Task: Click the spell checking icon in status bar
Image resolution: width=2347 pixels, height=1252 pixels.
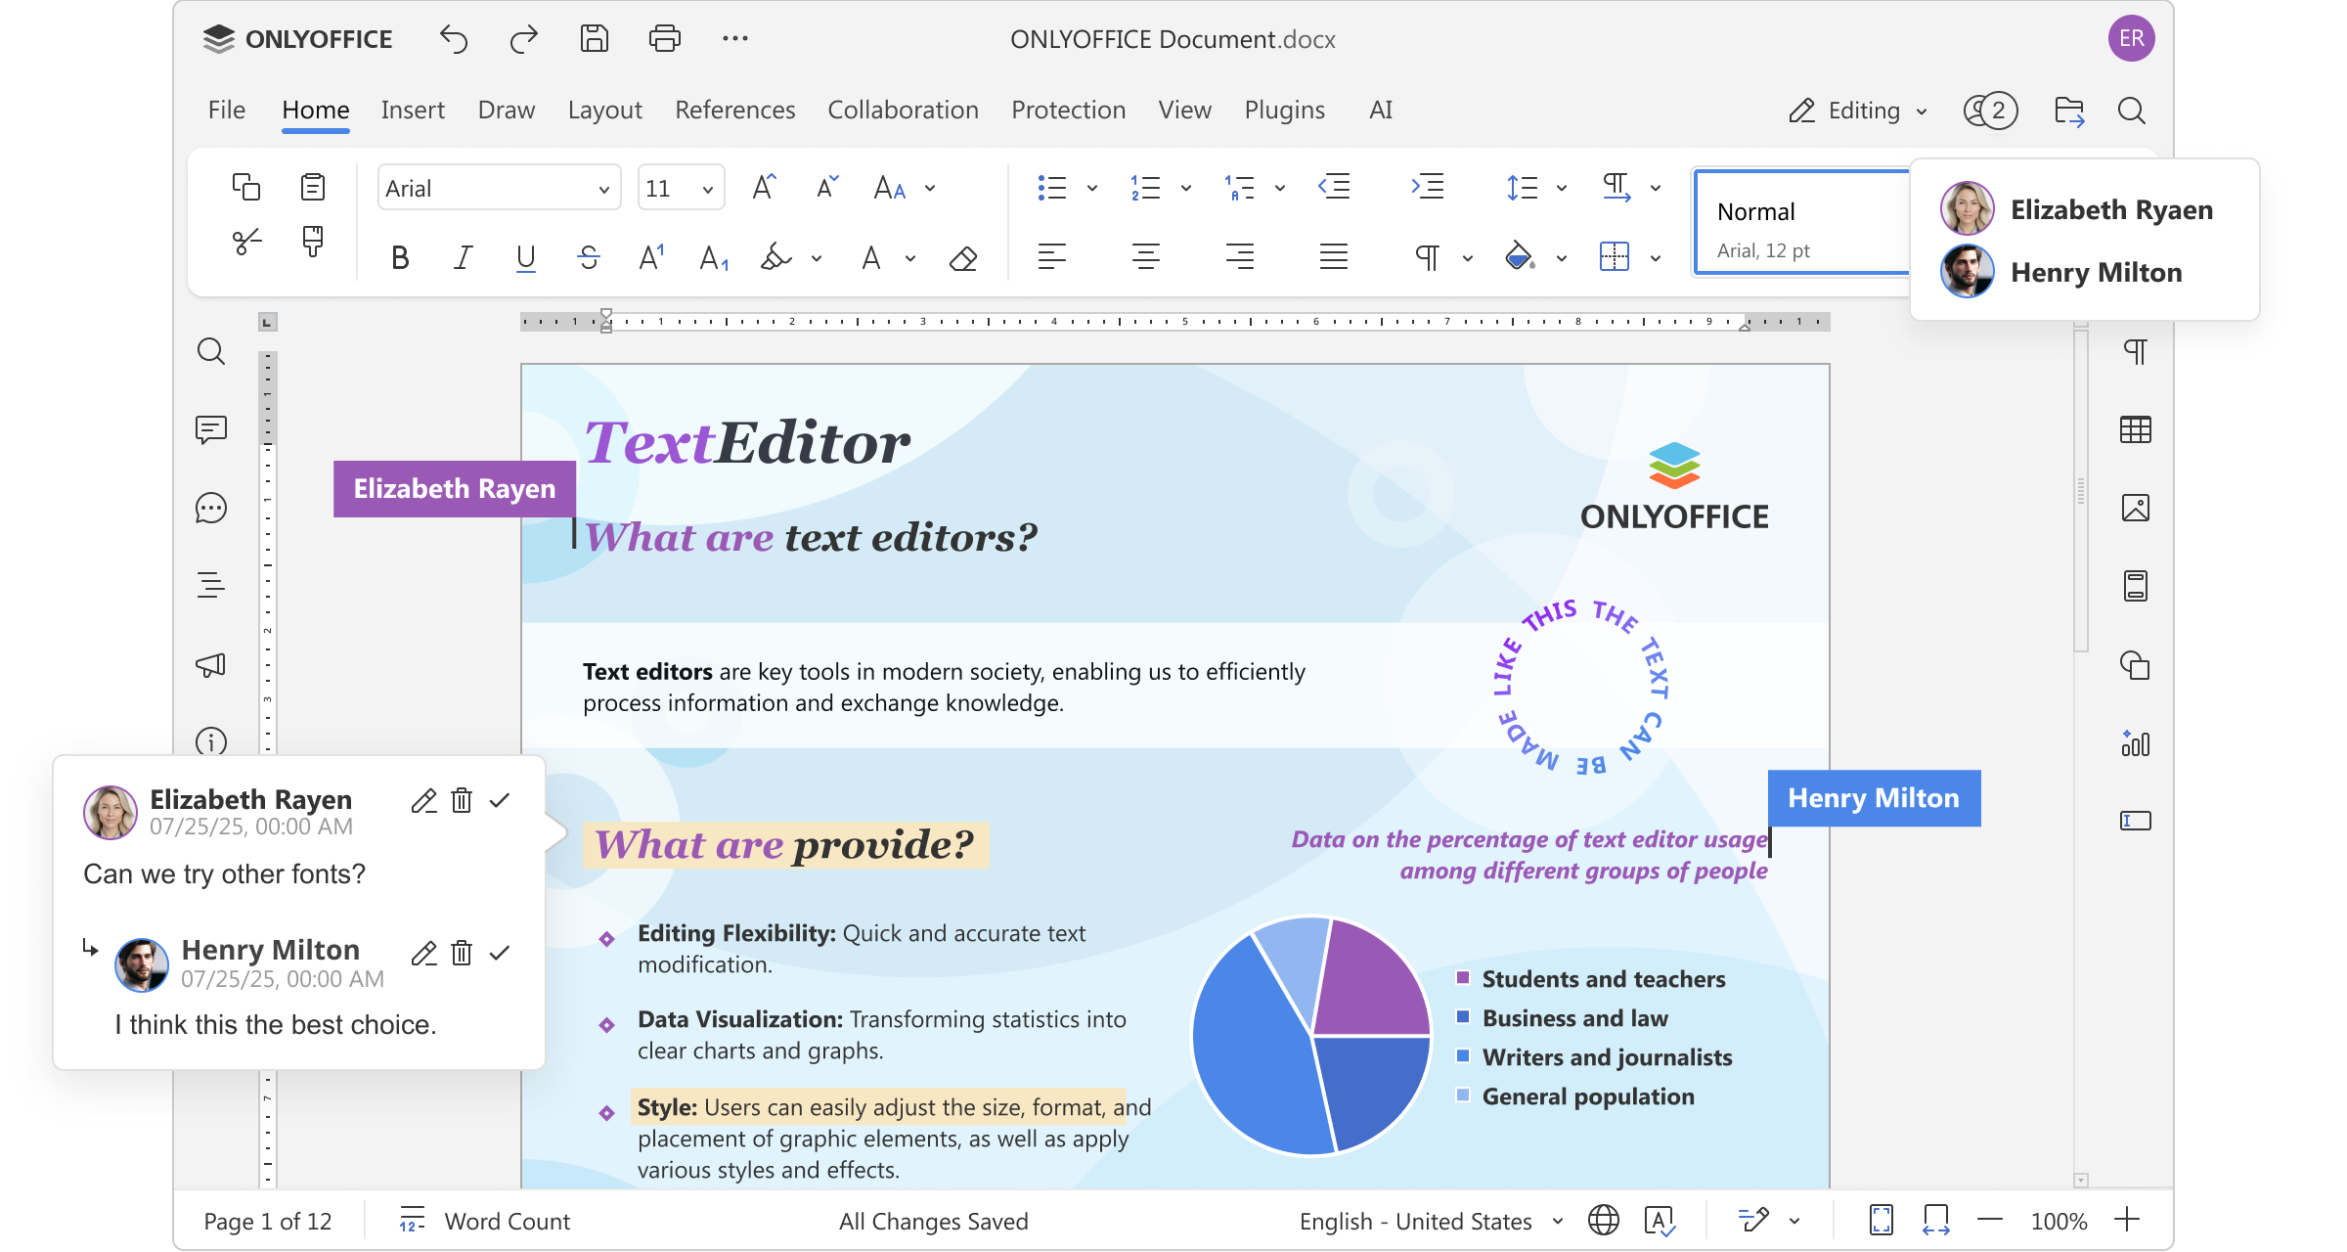Action: coord(1660,1221)
